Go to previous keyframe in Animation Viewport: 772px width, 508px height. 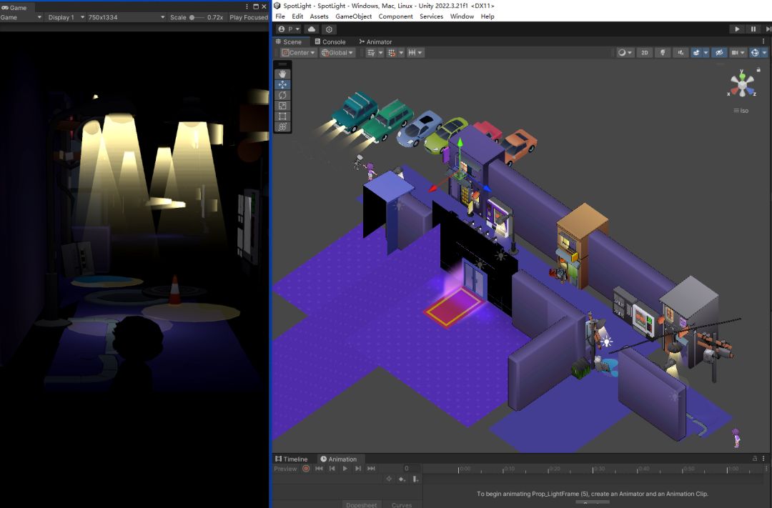332,469
